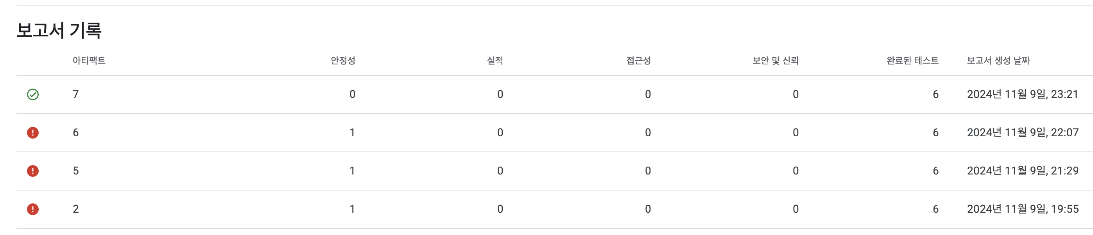Click the red error icon for artifact 2
1093x235 pixels.
click(33, 209)
